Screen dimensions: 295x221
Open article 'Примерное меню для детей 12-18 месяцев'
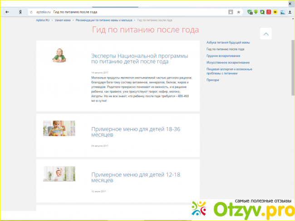coord(135,177)
